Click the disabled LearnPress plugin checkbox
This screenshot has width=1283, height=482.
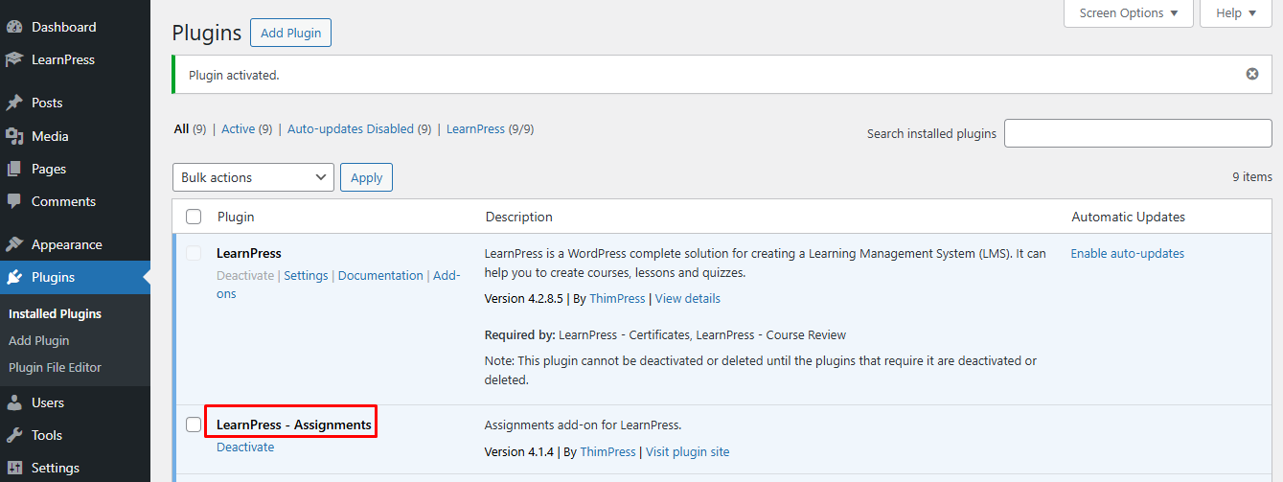click(x=194, y=253)
